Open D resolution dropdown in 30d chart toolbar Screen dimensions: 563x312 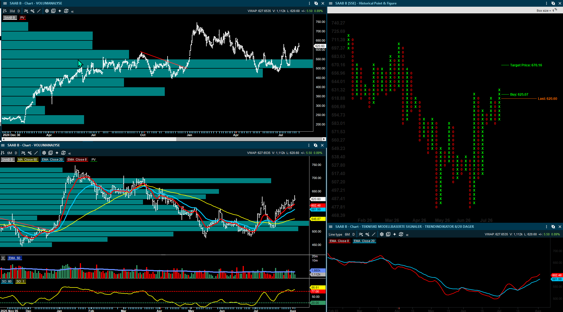[x=19, y=11]
